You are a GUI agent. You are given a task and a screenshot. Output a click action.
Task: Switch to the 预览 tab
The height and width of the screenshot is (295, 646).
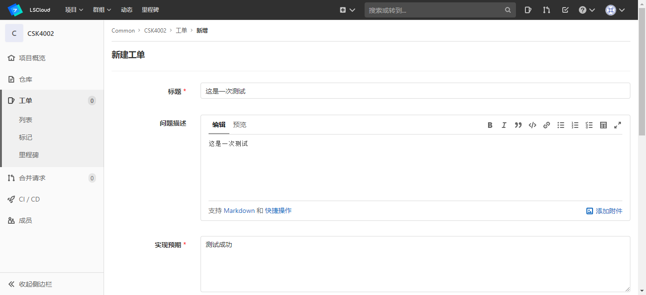pos(240,125)
